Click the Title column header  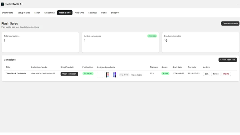click(8, 67)
